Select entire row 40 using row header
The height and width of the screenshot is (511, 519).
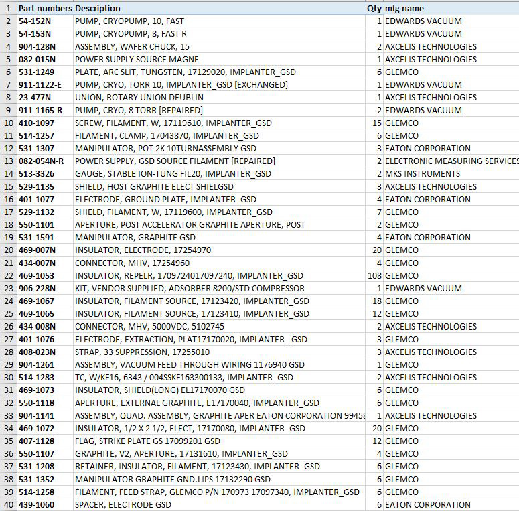coord(8,504)
